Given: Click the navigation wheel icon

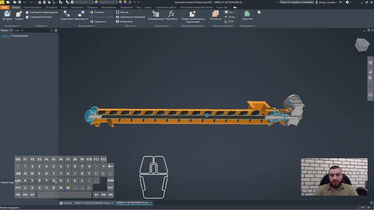Looking at the screenshot, I should [370, 63].
